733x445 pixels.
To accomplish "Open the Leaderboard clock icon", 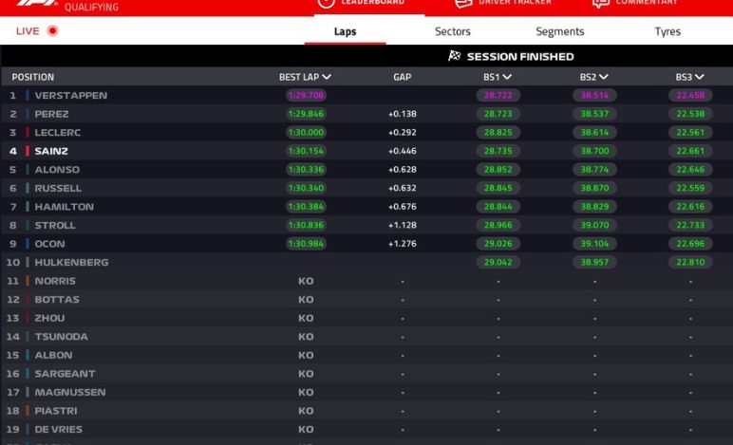I will (326, 3).
